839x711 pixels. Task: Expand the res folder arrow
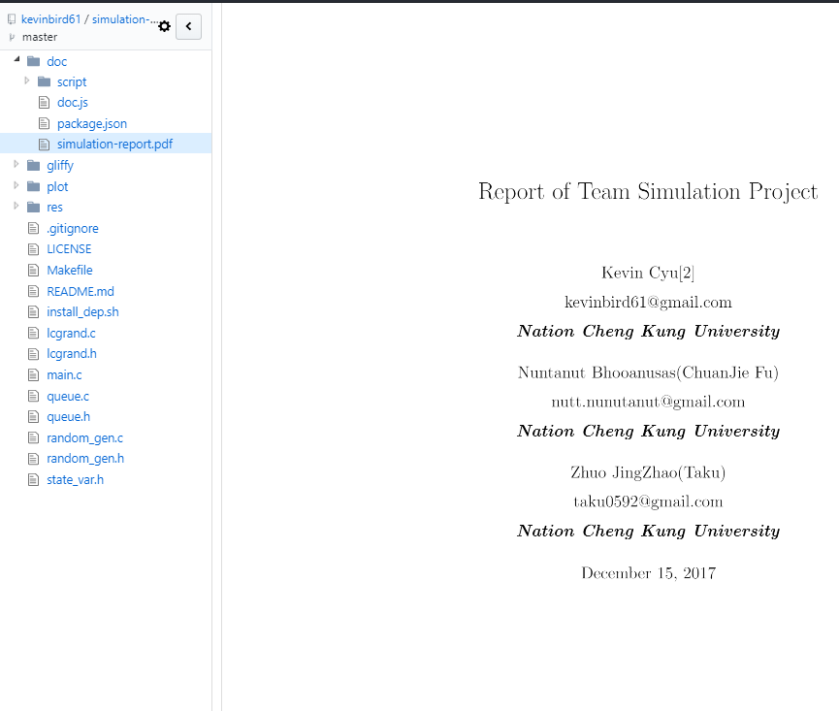(16, 206)
